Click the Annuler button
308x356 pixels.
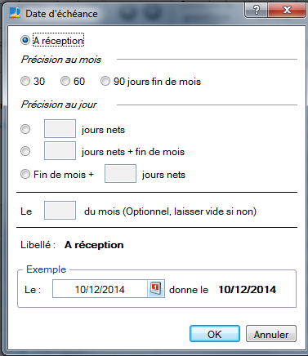coord(271,334)
